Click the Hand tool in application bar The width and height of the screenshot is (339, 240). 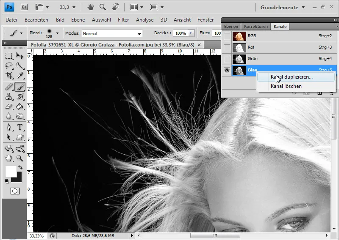click(91, 7)
